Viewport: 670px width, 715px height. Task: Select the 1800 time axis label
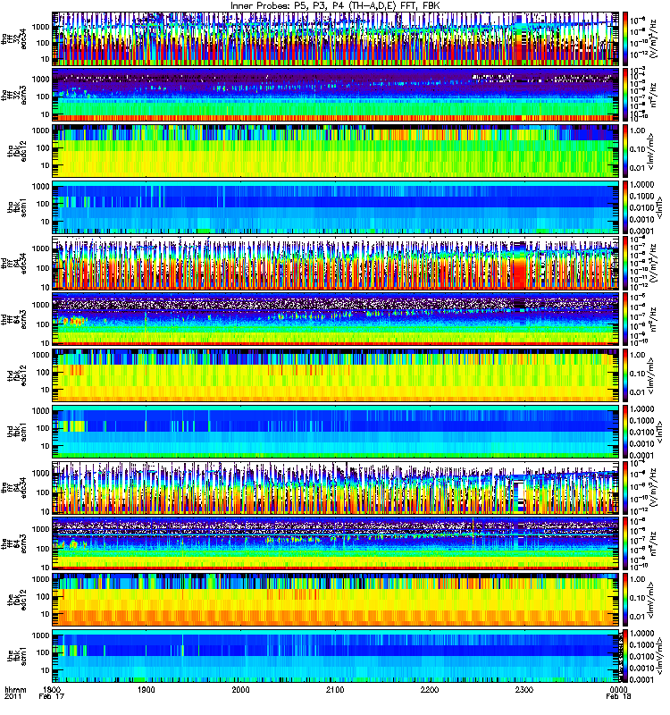pos(52,690)
